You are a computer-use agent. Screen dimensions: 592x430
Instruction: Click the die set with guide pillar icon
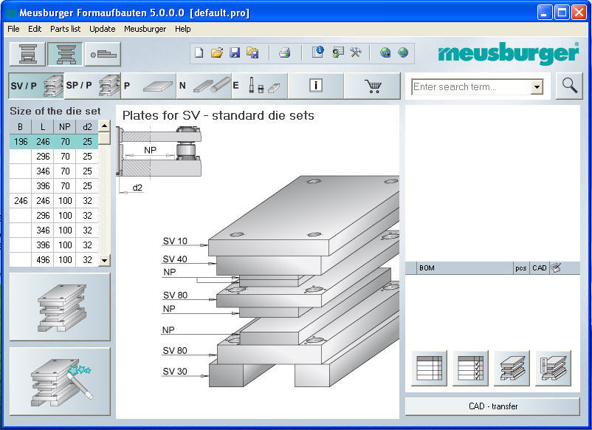(553, 368)
